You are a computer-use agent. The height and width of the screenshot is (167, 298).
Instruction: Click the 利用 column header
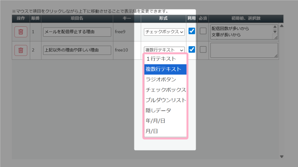tap(191, 18)
